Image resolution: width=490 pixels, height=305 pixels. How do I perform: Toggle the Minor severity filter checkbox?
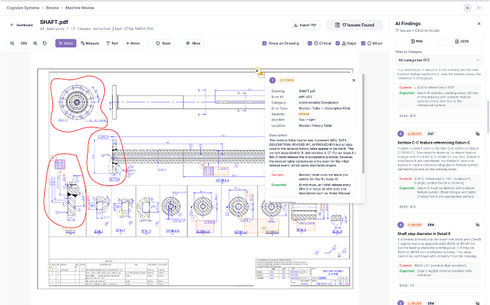click(362, 43)
